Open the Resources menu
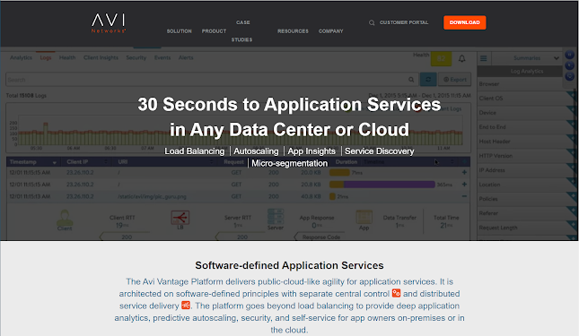The image size is (579, 336). 293,31
